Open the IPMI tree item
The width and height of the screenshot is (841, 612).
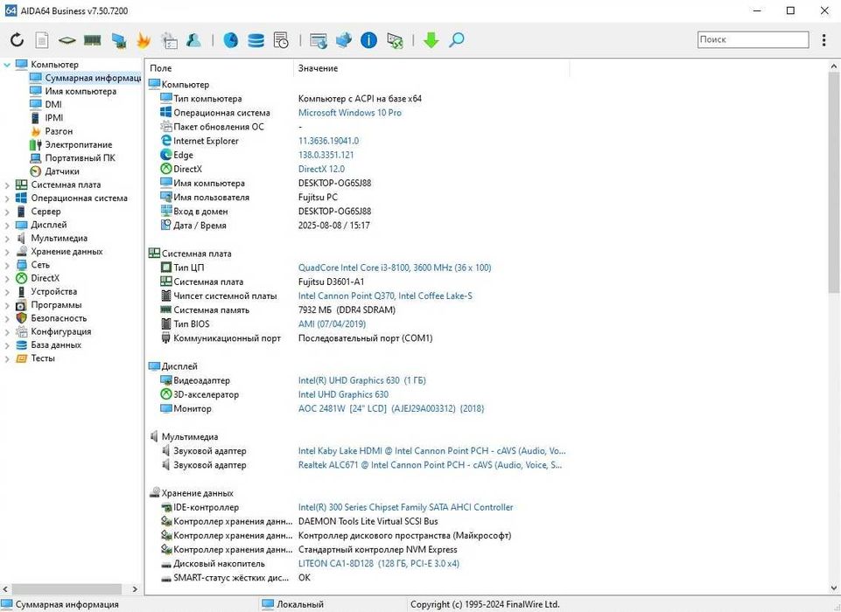pos(53,118)
